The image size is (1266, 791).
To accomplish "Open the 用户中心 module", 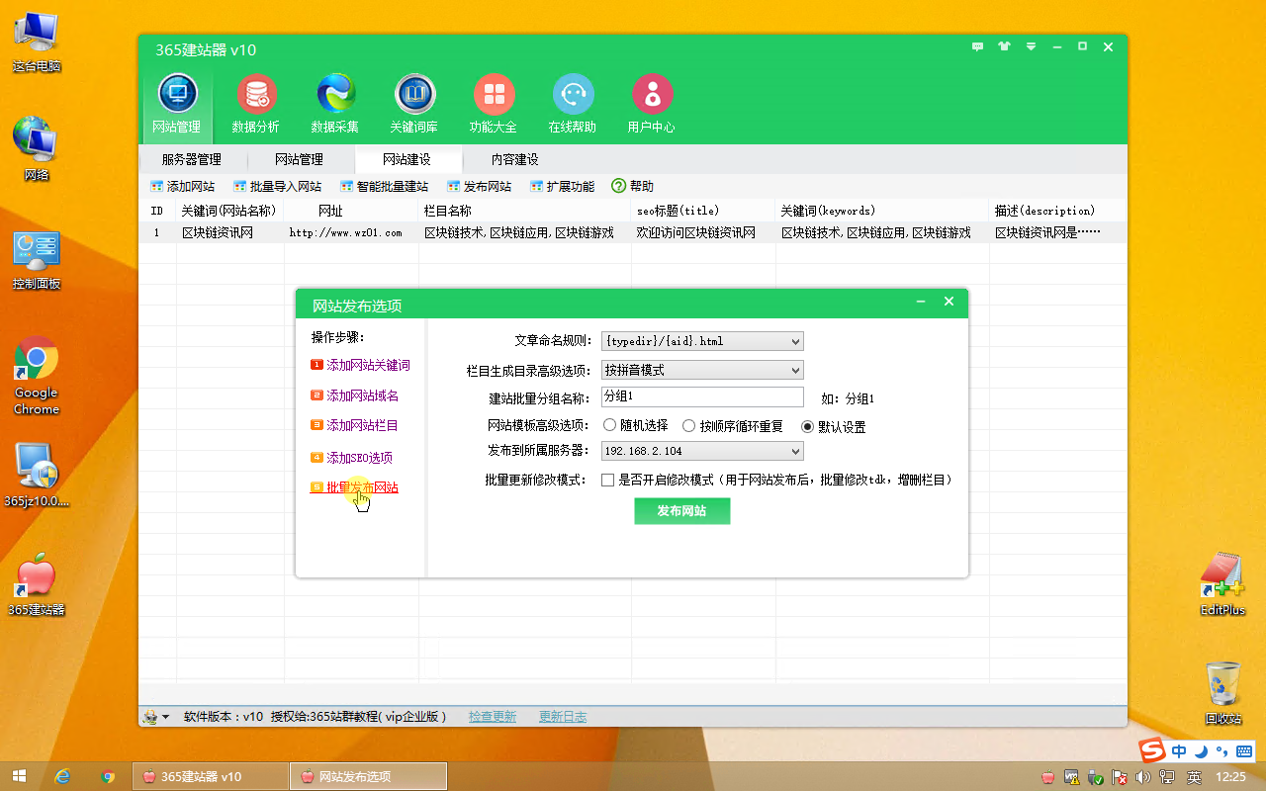I will coord(652,104).
